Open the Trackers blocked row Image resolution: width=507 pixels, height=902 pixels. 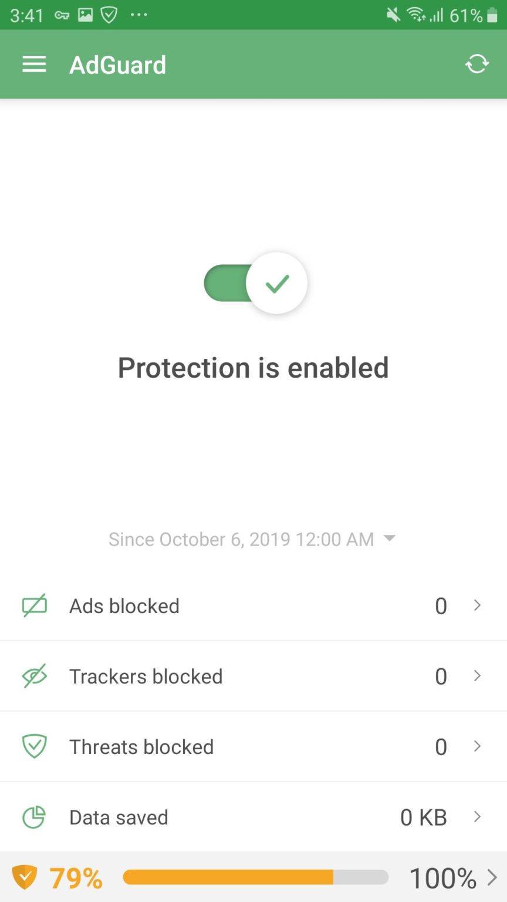coord(252,676)
